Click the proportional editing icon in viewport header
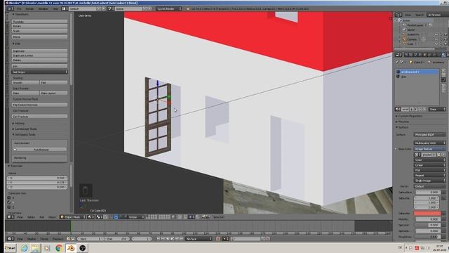Viewport: 449px width, 253px height. point(173,217)
